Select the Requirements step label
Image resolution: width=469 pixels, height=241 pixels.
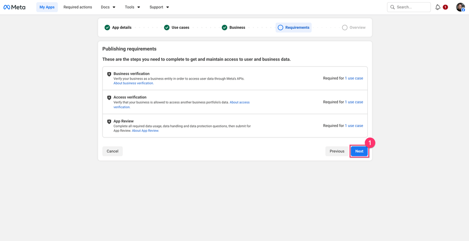(x=297, y=27)
